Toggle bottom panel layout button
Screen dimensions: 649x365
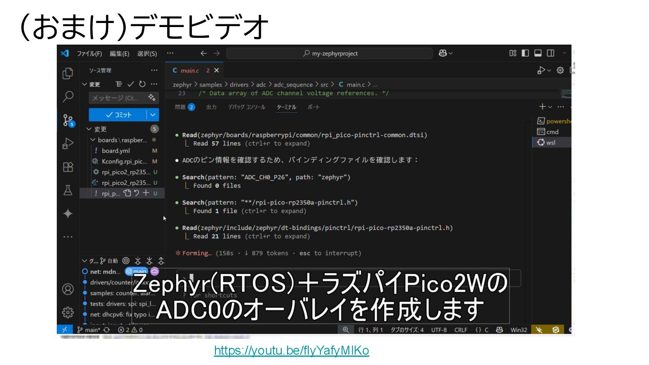[x=538, y=53]
